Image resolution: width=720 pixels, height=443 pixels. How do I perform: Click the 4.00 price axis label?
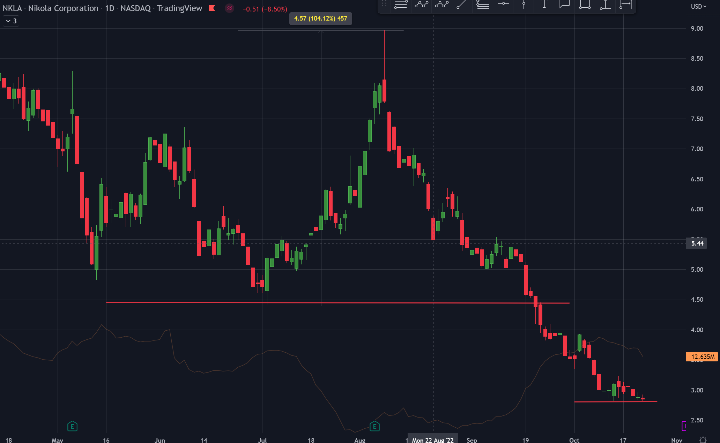click(x=697, y=330)
